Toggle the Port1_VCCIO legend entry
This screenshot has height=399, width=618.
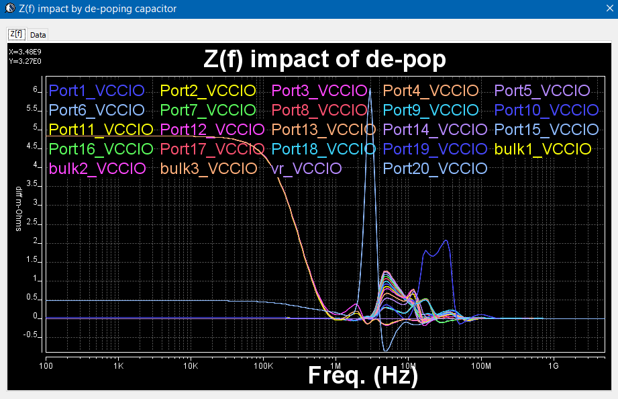tap(97, 91)
